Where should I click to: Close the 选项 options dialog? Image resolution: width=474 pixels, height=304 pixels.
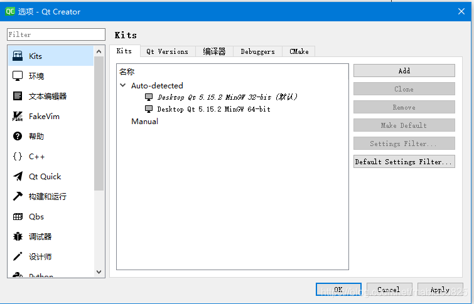[461, 11]
